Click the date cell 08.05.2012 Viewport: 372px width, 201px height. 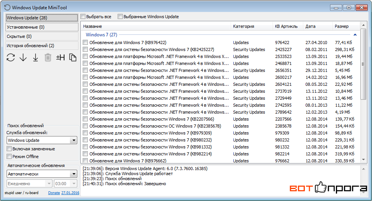[x=316, y=84]
